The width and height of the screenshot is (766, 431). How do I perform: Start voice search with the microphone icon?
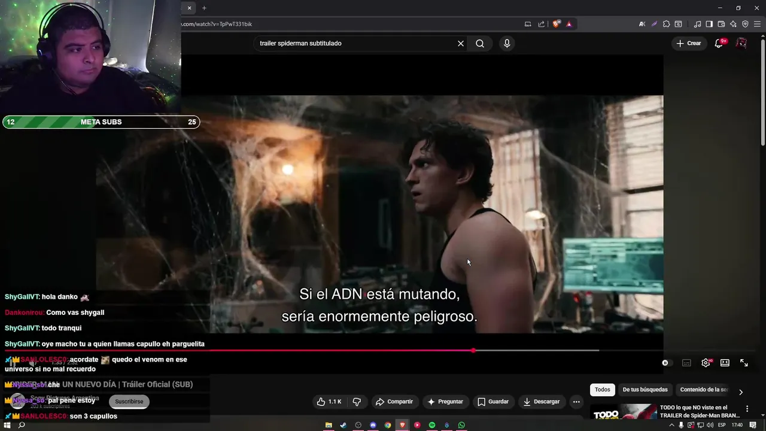pyautogui.click(x=507, y=43)
